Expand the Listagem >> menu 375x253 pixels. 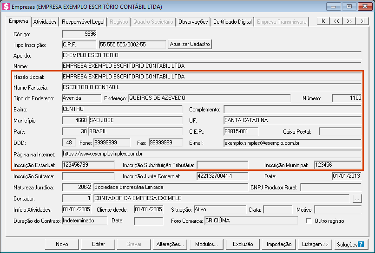point(315,244)
